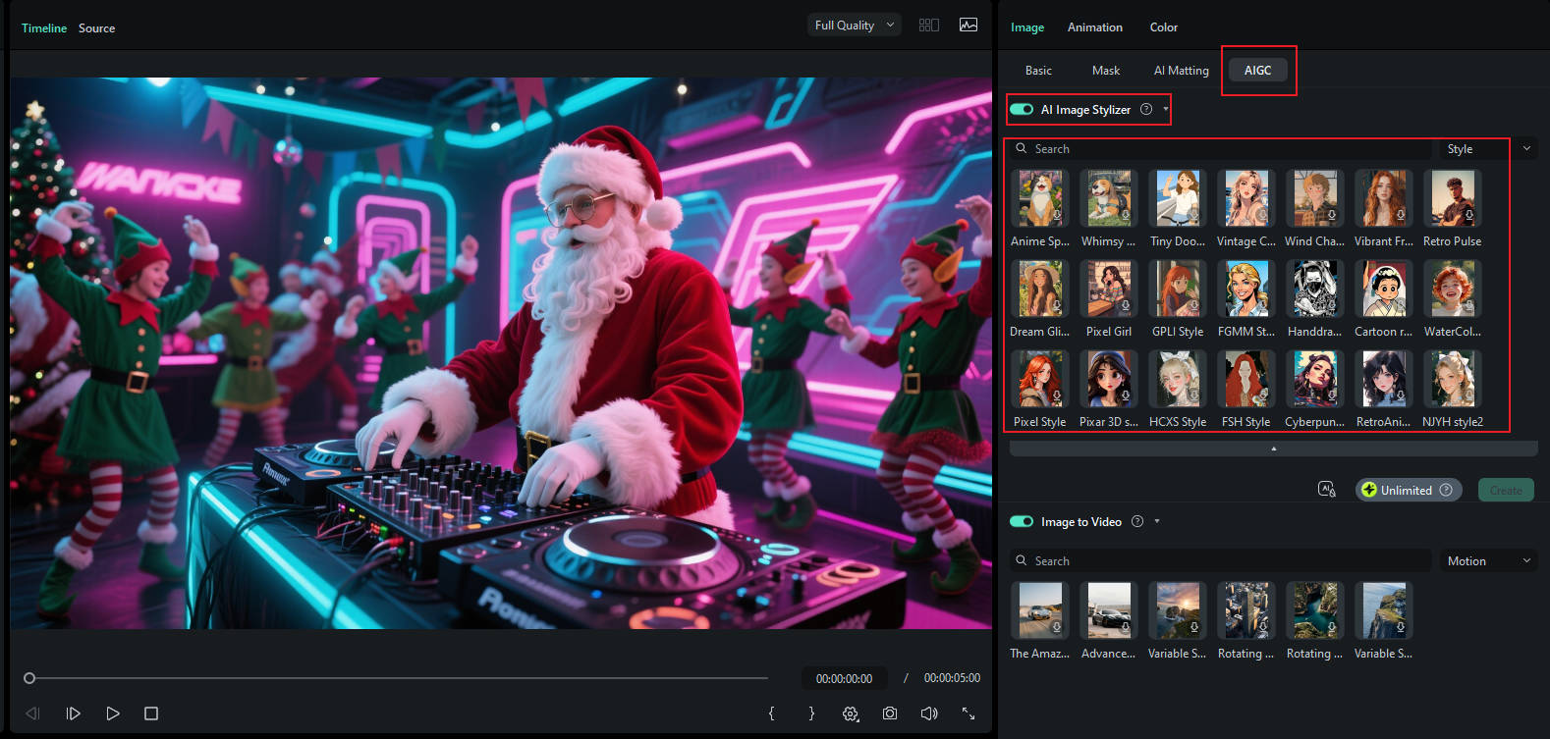Image resolution: width=1550 pixels, height=739 pixels.
Task: Take a snapshot of the preview
Action: 890,713
